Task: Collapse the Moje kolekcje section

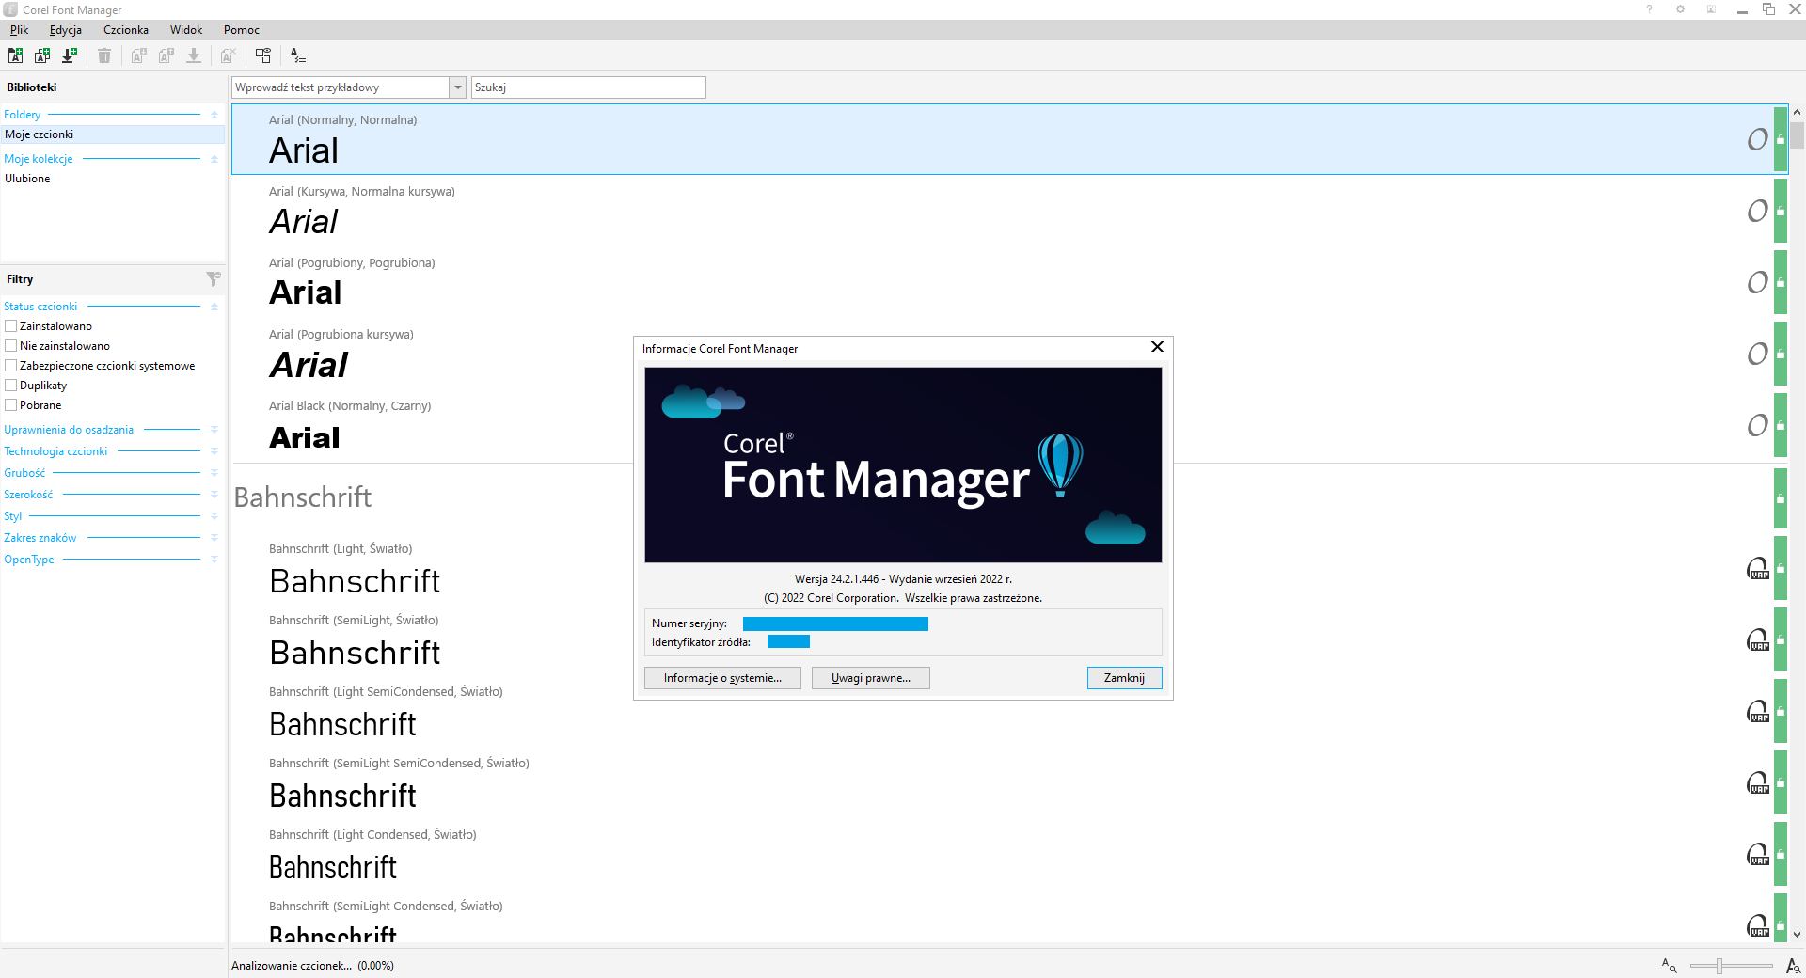Action: (214, 159)
